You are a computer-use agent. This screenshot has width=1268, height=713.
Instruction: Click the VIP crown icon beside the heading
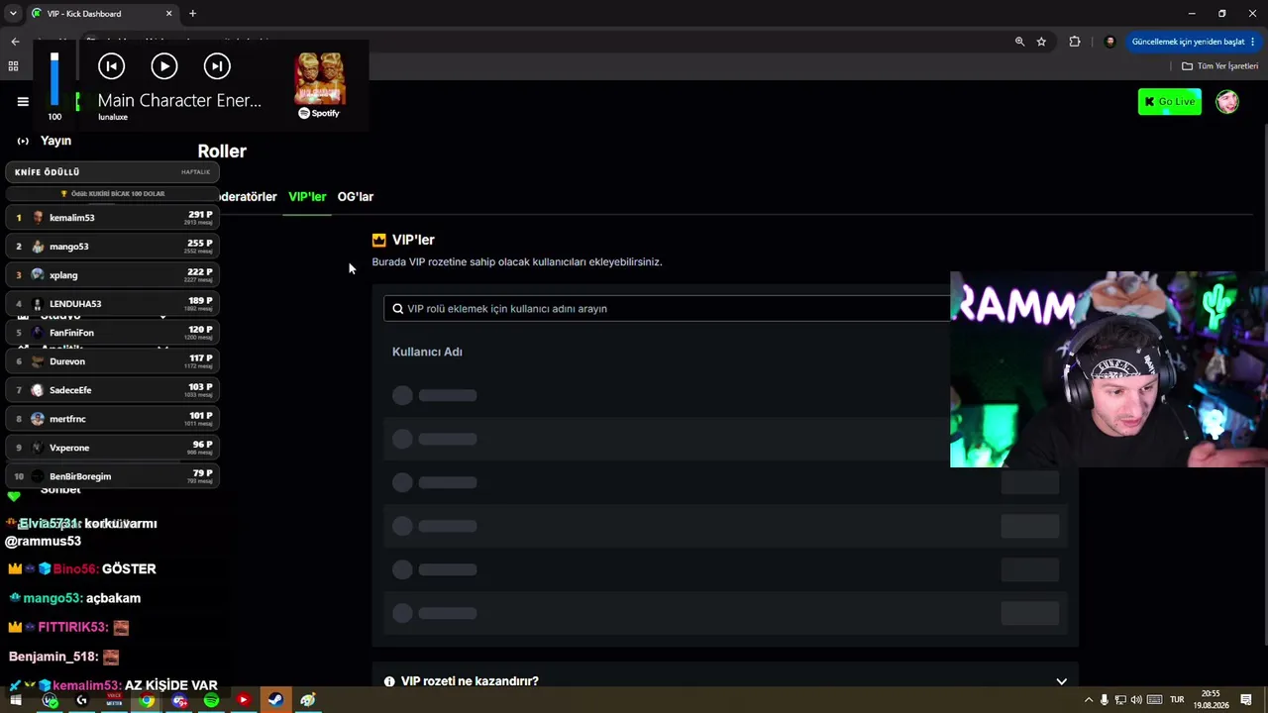pyautogui.click(x=378, y=240)
